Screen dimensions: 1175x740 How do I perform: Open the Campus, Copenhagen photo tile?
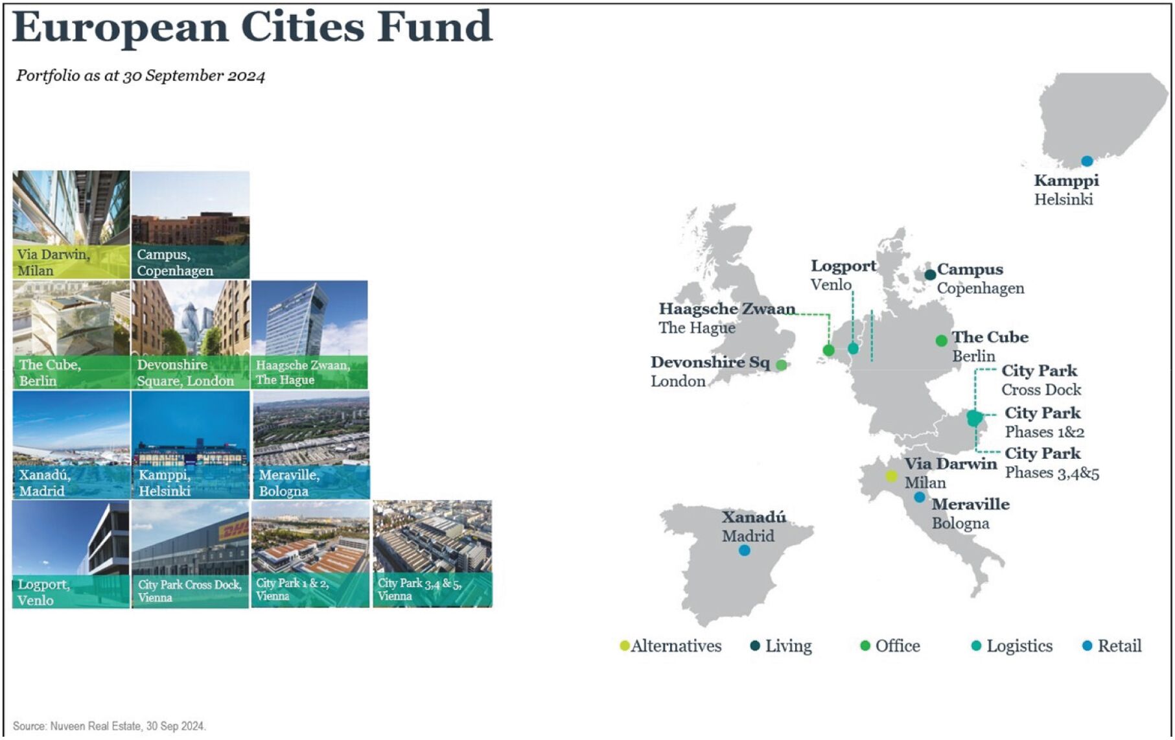point(191,224)
